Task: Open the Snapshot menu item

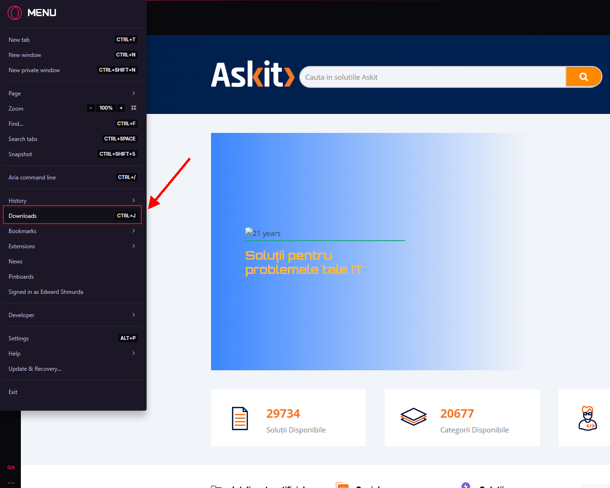Action: click(20, 154)
